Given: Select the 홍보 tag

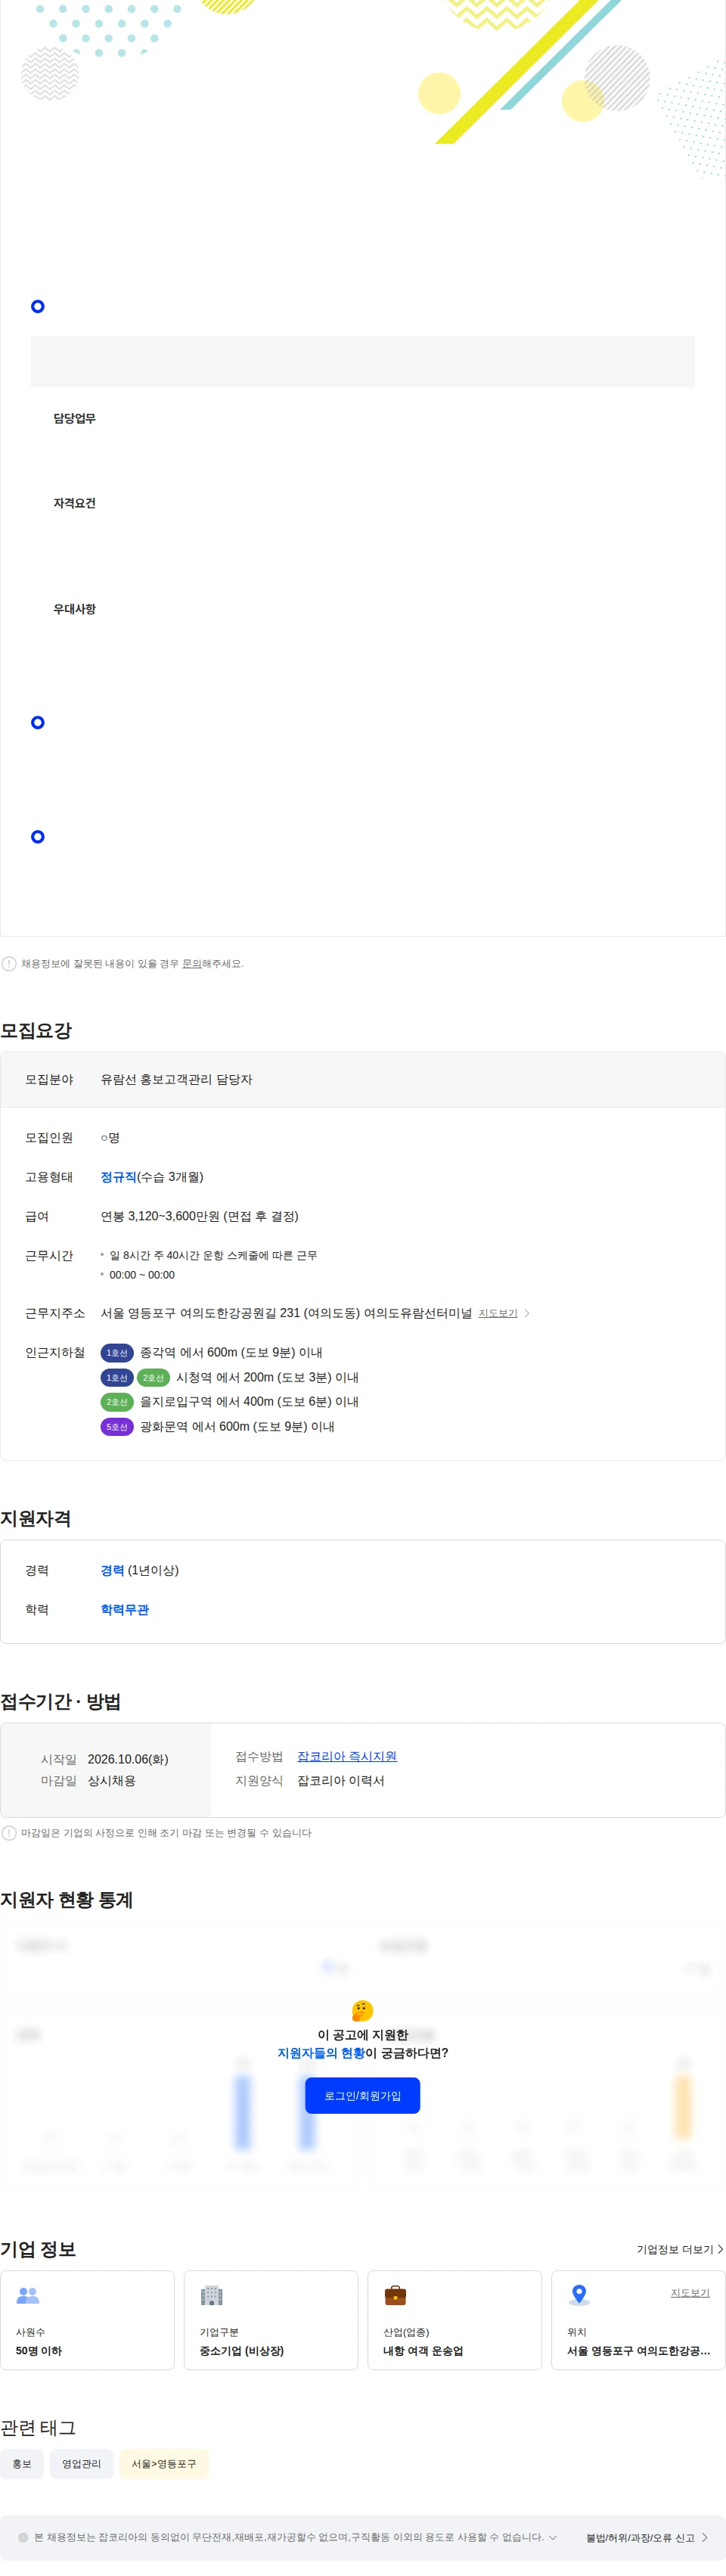Looking at the screenshot, I should click(x=22, y=2464).
